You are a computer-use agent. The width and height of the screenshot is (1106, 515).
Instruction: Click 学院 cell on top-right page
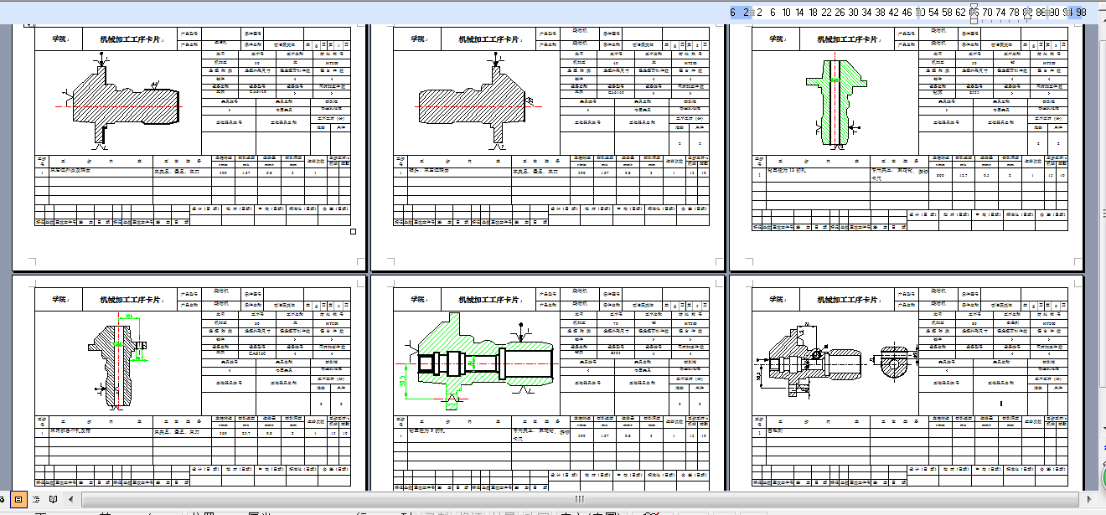(776, 39)
